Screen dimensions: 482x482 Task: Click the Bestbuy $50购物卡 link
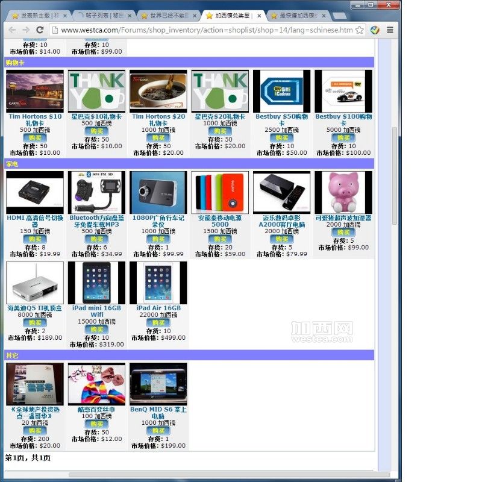(281, 120)
